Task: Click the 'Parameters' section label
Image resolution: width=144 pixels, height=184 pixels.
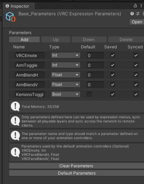Action: coord(20,33)
